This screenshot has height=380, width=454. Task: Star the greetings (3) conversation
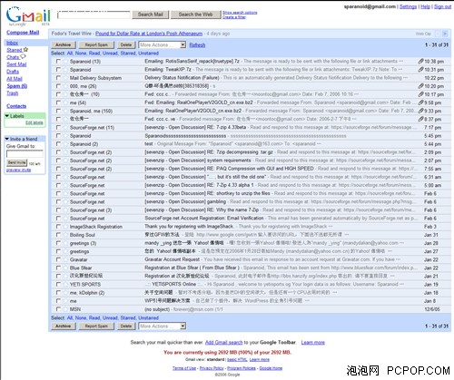[x=66, y=243]
